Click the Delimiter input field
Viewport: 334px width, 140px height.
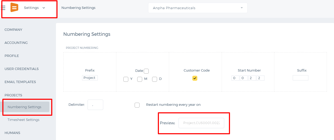[95, 105]
